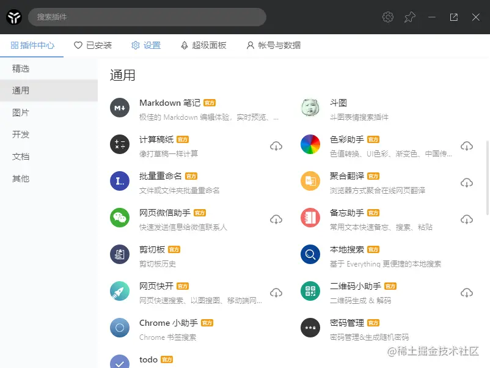
Task: Click 本地搜索 magnifier icon
Action: 310,254
